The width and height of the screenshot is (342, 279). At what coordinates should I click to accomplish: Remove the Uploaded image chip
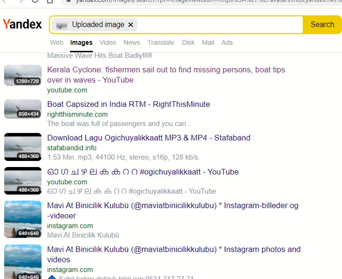click(131, 25)
